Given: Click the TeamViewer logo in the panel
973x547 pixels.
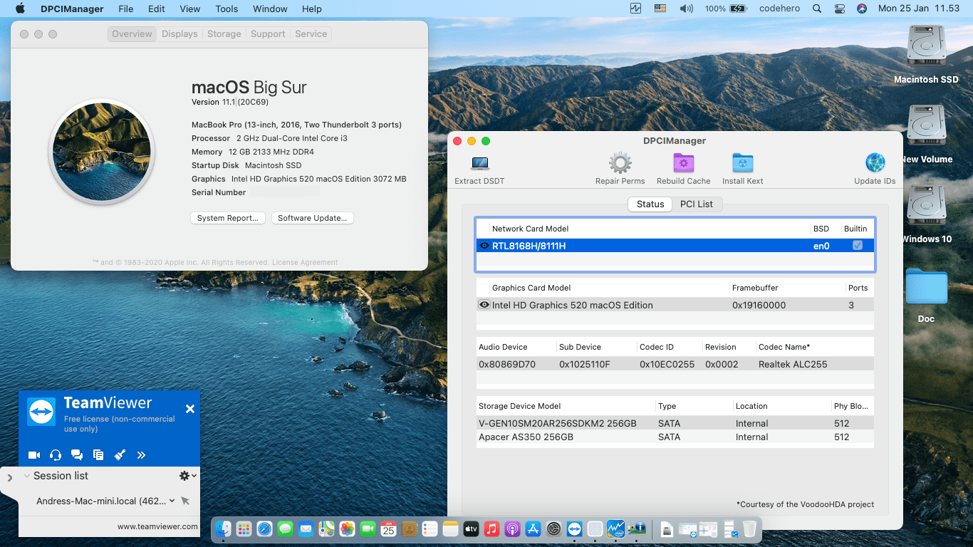Looking at the screenshot, I should [41, 412].
